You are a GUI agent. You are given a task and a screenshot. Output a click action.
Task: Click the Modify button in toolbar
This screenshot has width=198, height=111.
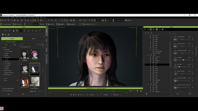click(36, 24)
